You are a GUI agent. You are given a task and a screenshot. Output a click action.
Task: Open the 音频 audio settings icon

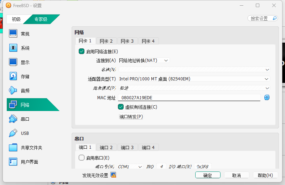point(13,90)
